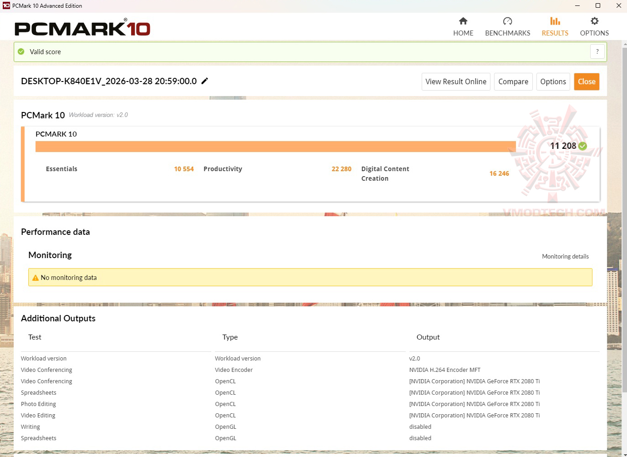Close the result with orange Close button
The image size is (627, 457).
click(x=586, y=82)
